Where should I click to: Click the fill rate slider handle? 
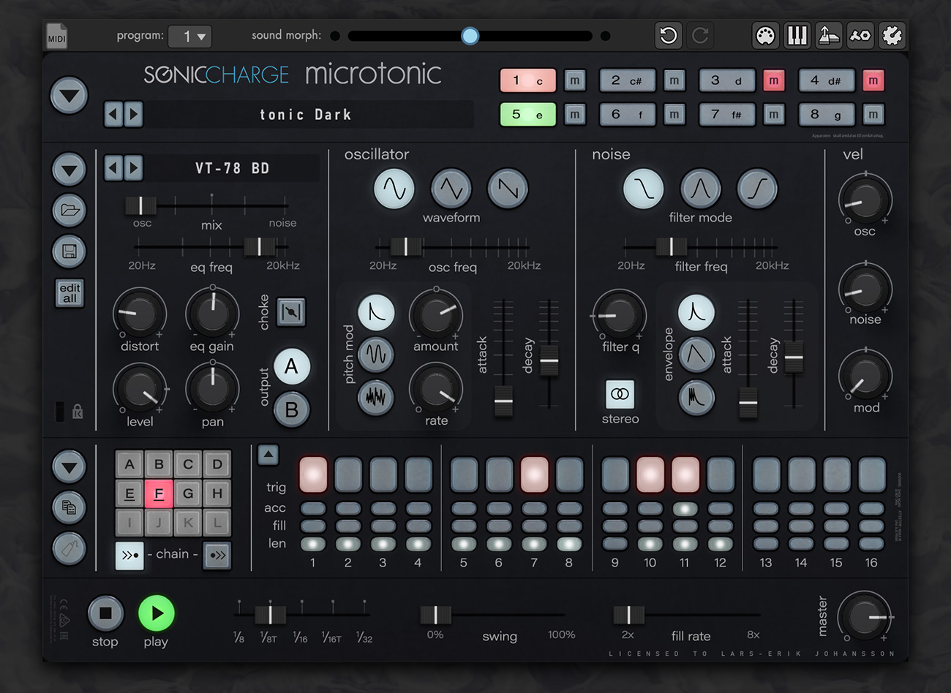pos(628,615)
